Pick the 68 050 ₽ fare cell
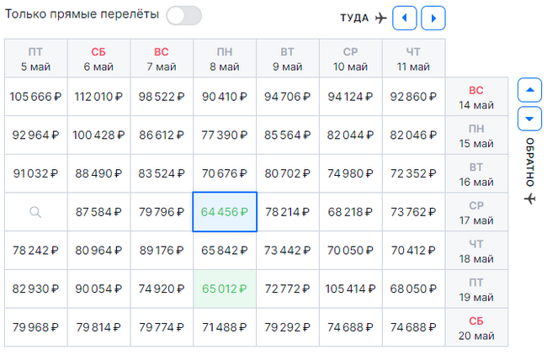Viewport: 547px width, 355px height. coord(413,289)
